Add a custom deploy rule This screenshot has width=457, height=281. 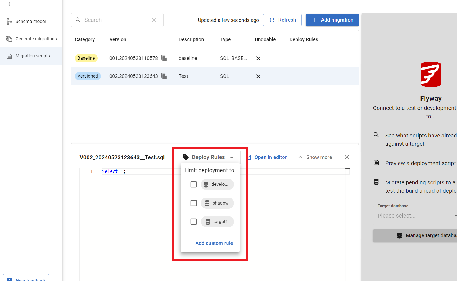pos(210,243)
